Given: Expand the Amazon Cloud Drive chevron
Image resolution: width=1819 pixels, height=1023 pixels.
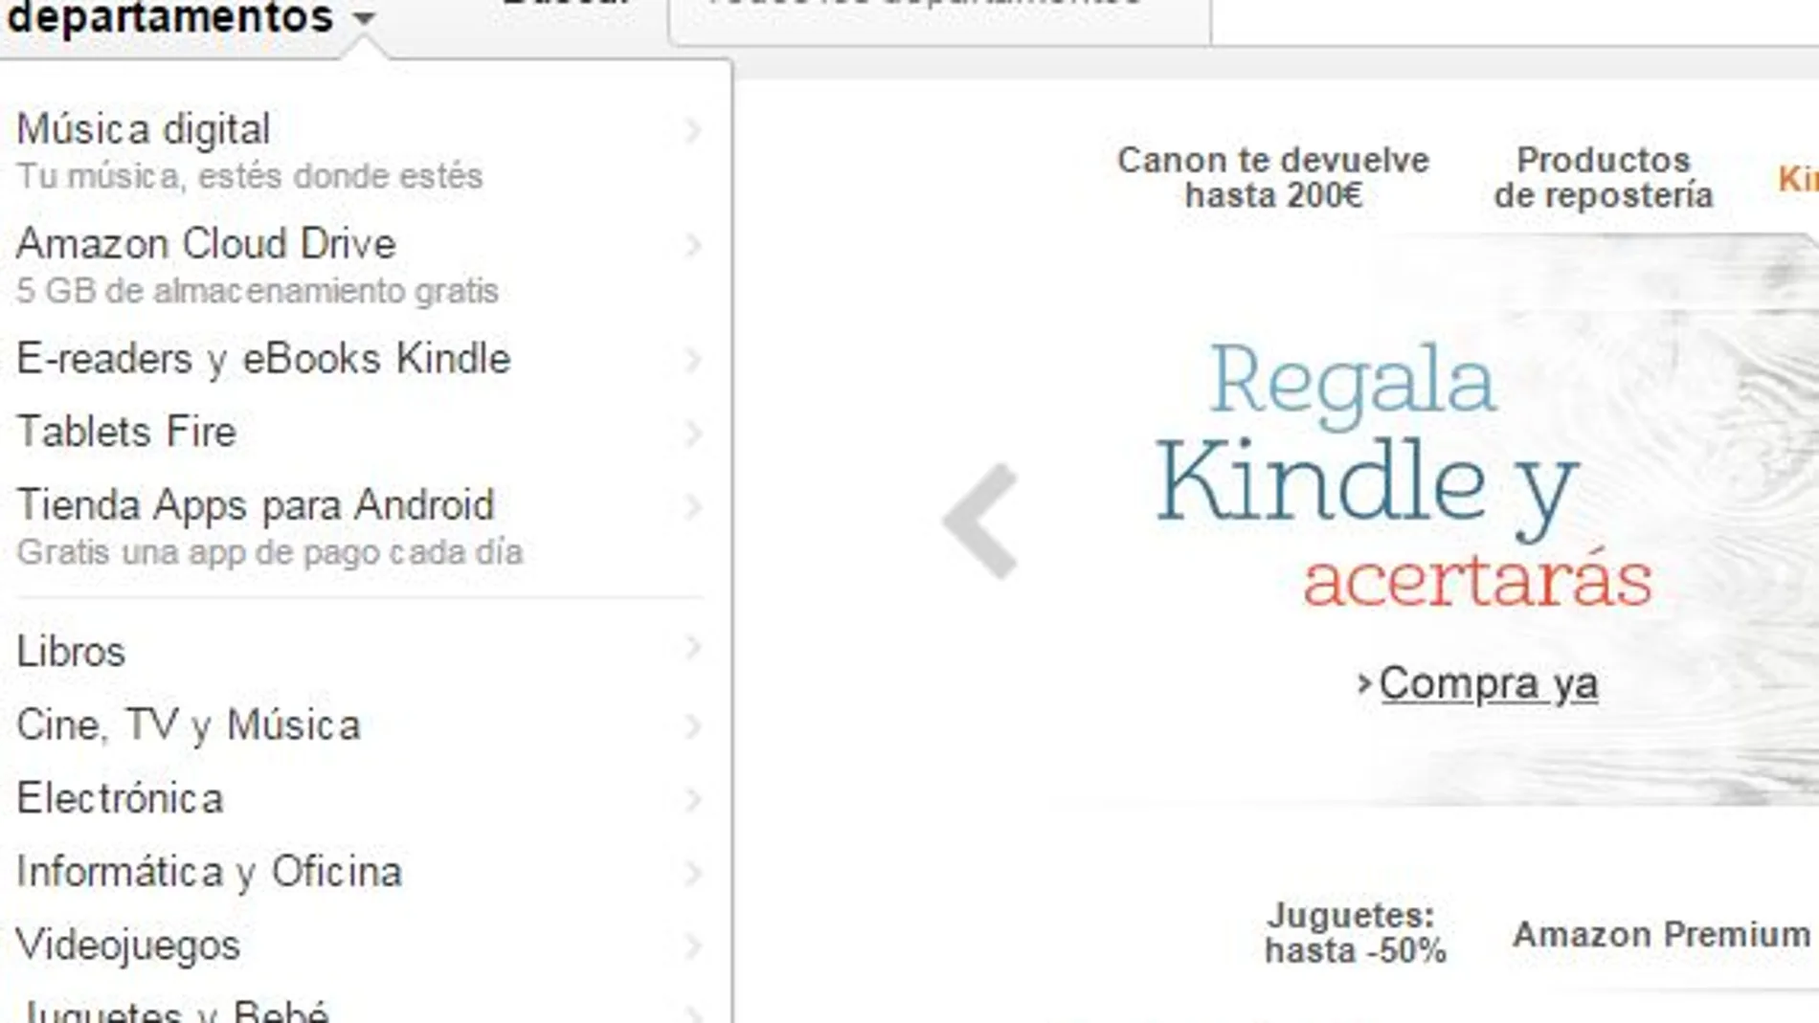Looking at the screenshot, I should (x=693, y=245).
